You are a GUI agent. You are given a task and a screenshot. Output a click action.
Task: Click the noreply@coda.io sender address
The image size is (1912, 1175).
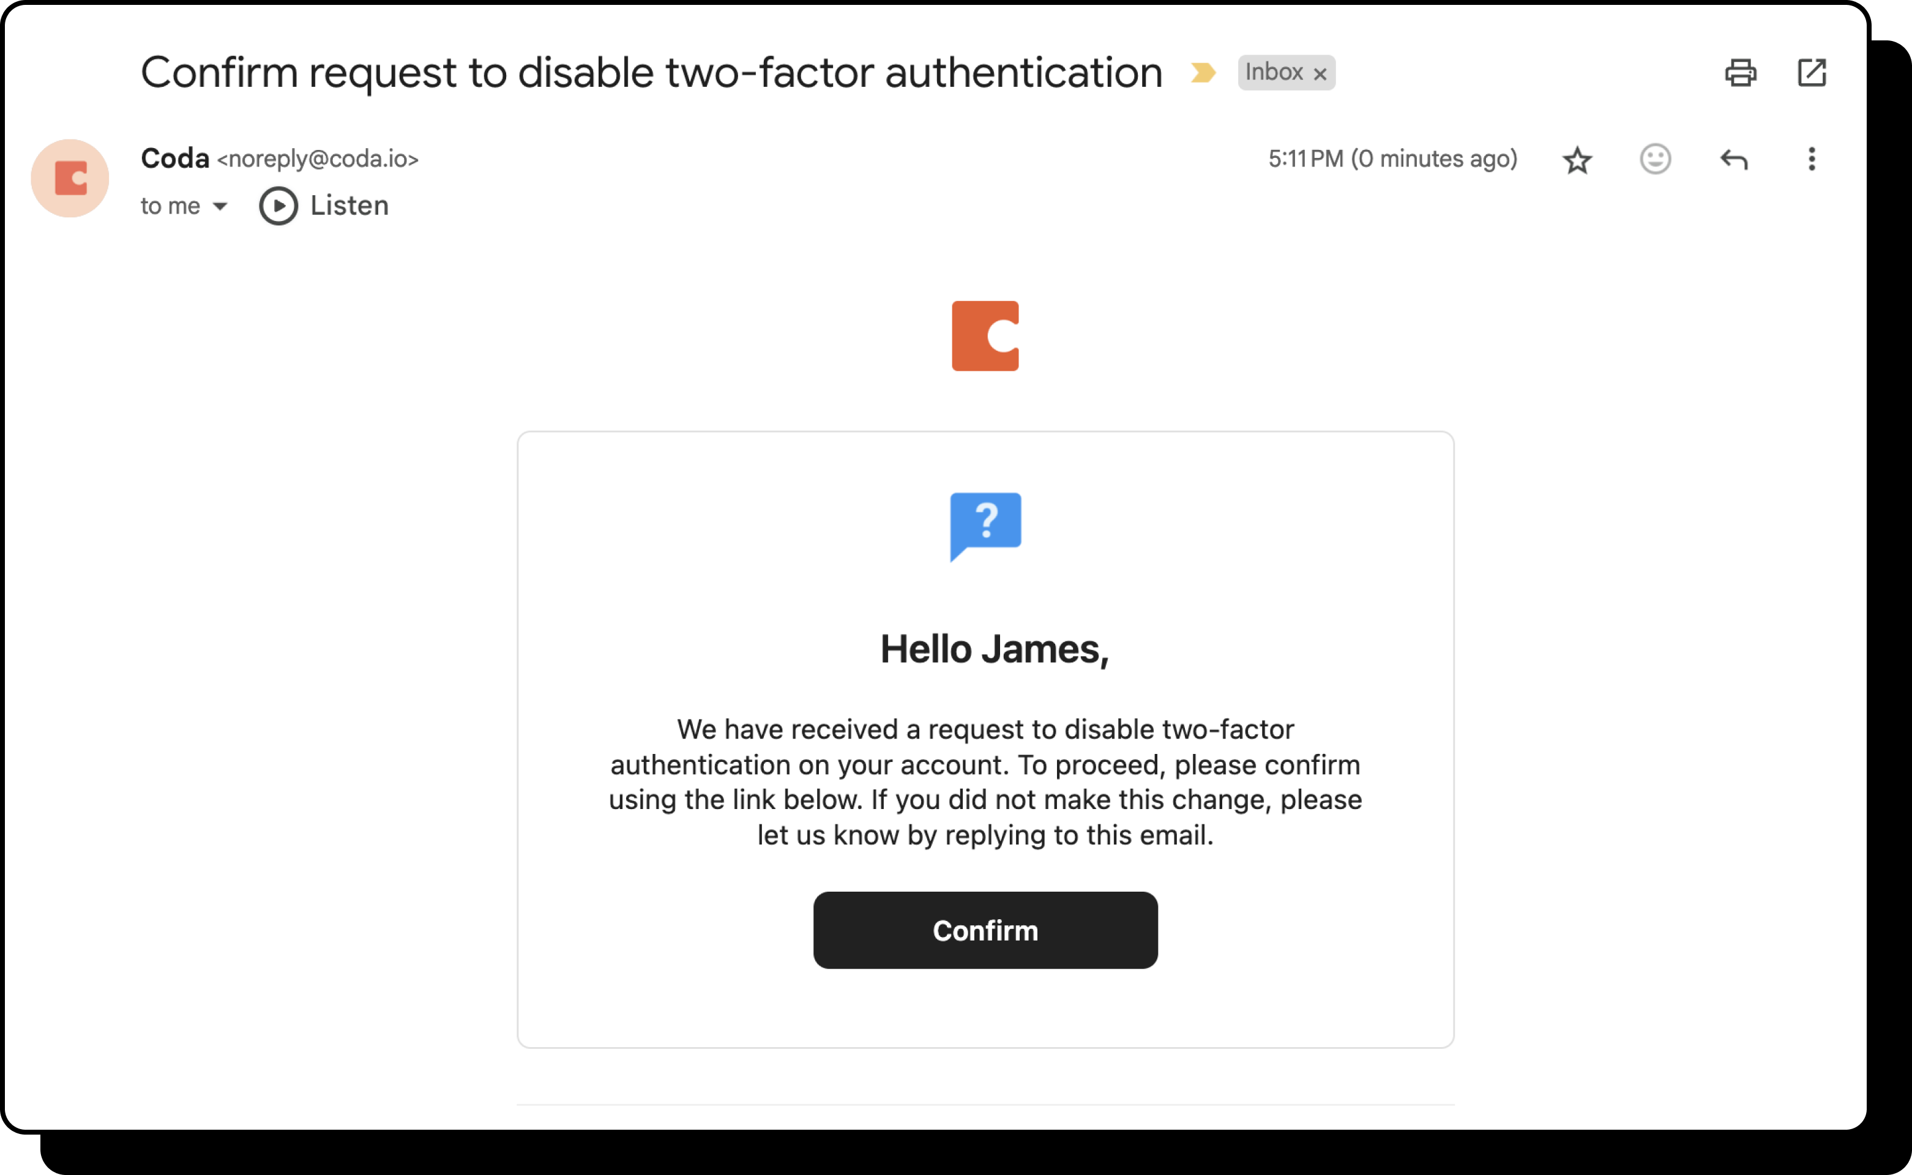click(x=318, y=159)
